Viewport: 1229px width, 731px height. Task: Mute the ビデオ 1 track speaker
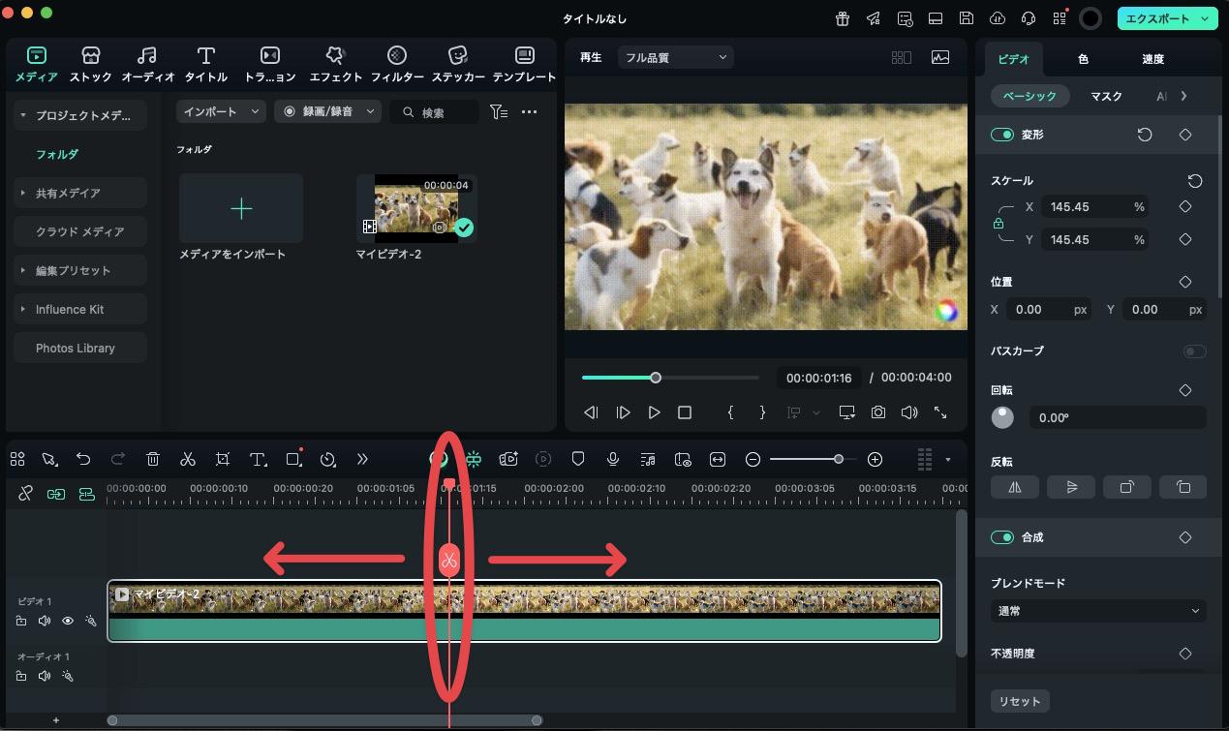click(45, 621)
